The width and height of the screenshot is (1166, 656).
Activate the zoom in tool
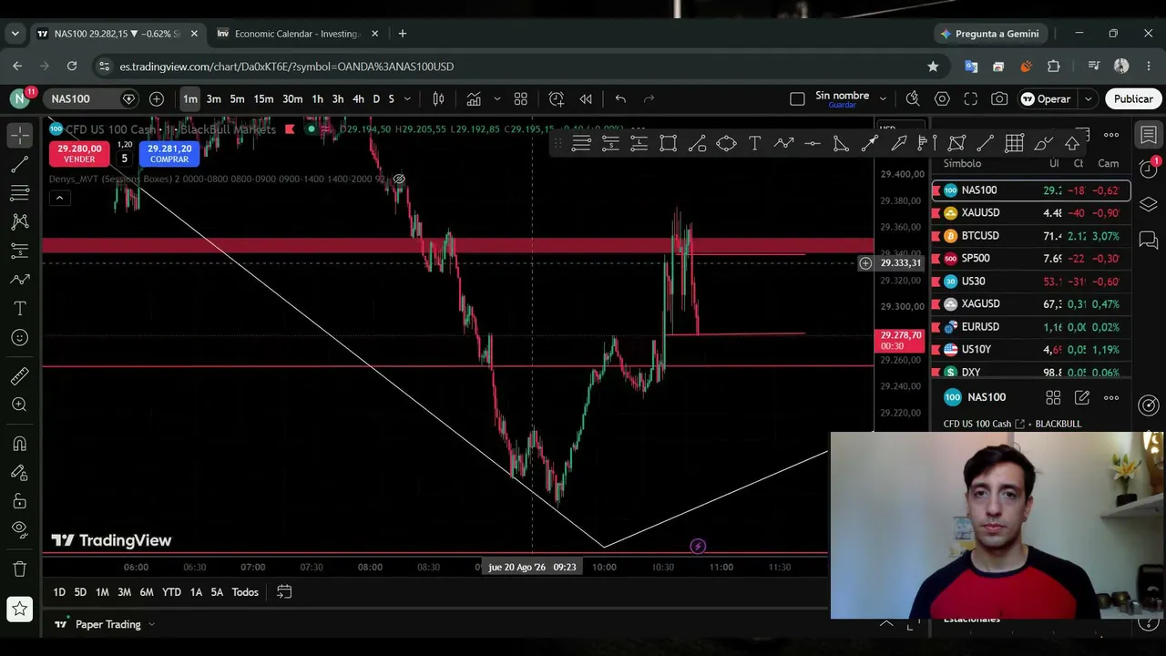click(x=19, y=405)
